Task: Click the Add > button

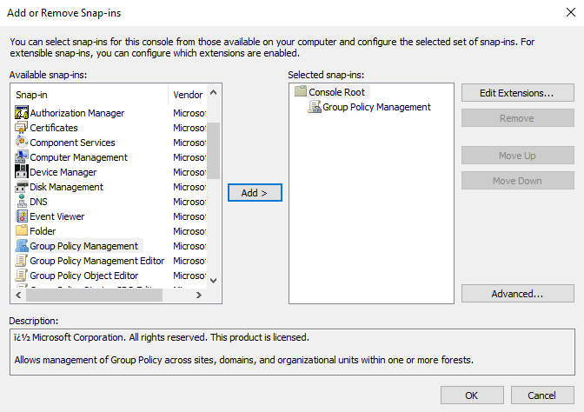Action: tap(255, 193)
